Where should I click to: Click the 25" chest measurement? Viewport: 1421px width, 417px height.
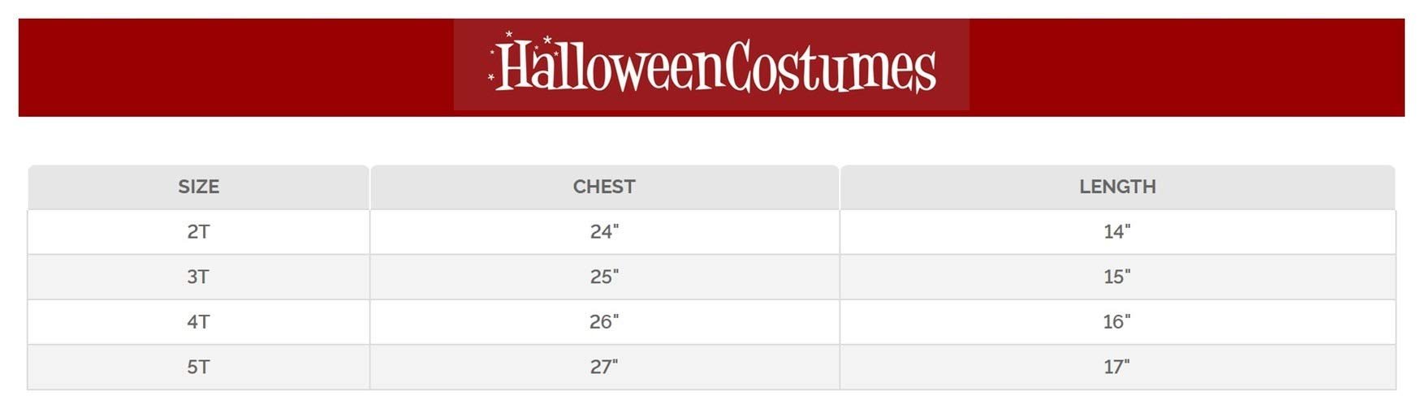[604, 277]
